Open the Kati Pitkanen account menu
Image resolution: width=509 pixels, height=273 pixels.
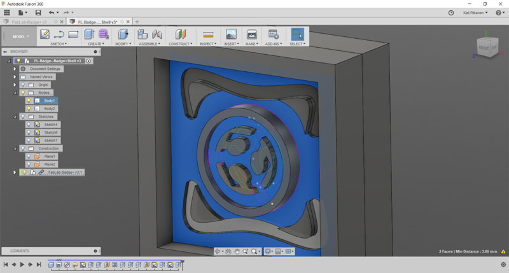pyautogui.click(x=475, y=13)
